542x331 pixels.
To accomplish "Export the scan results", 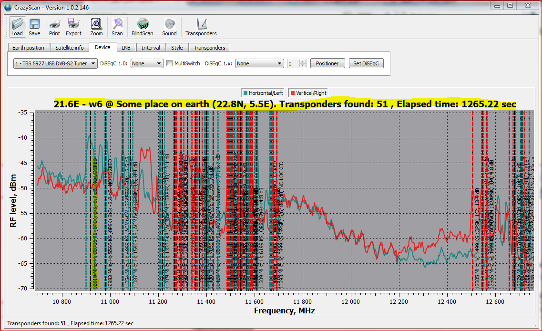I will click(73, 27).
